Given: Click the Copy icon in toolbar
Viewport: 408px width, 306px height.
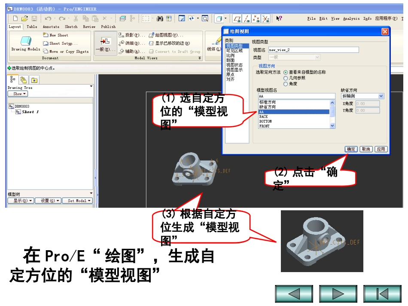Looking at the screenshot, I should coord(85,18).
